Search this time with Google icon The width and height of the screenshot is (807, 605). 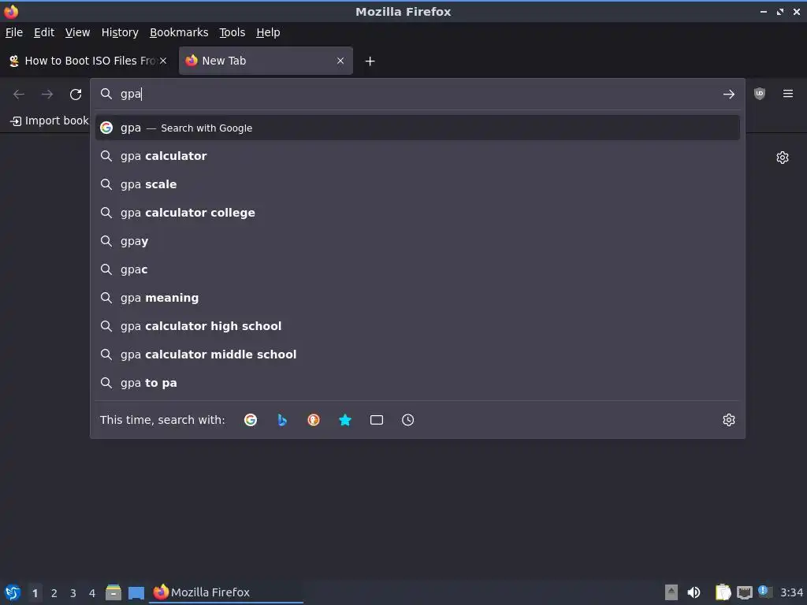point(251,420)
